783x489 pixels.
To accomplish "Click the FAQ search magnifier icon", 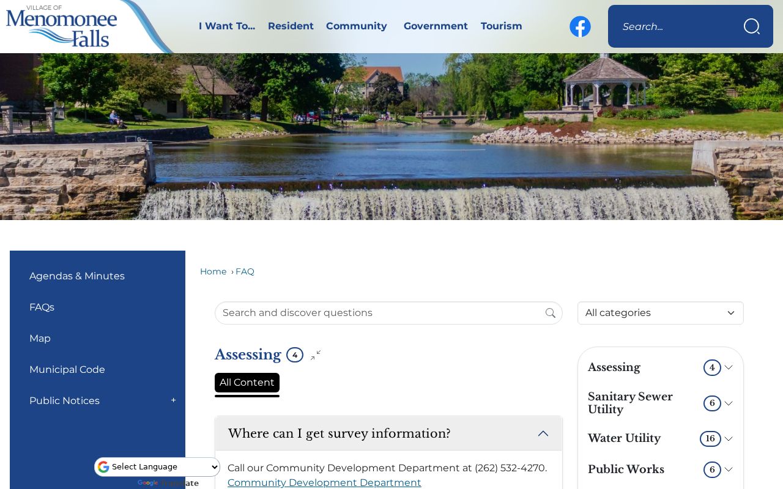I will [x=551, y=313].
